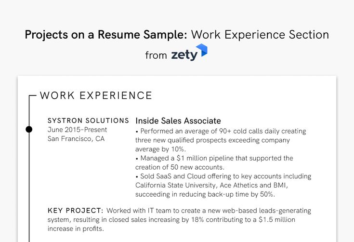Click the word from beside the logo
The image size is (354, 242).
click(156, 55)
